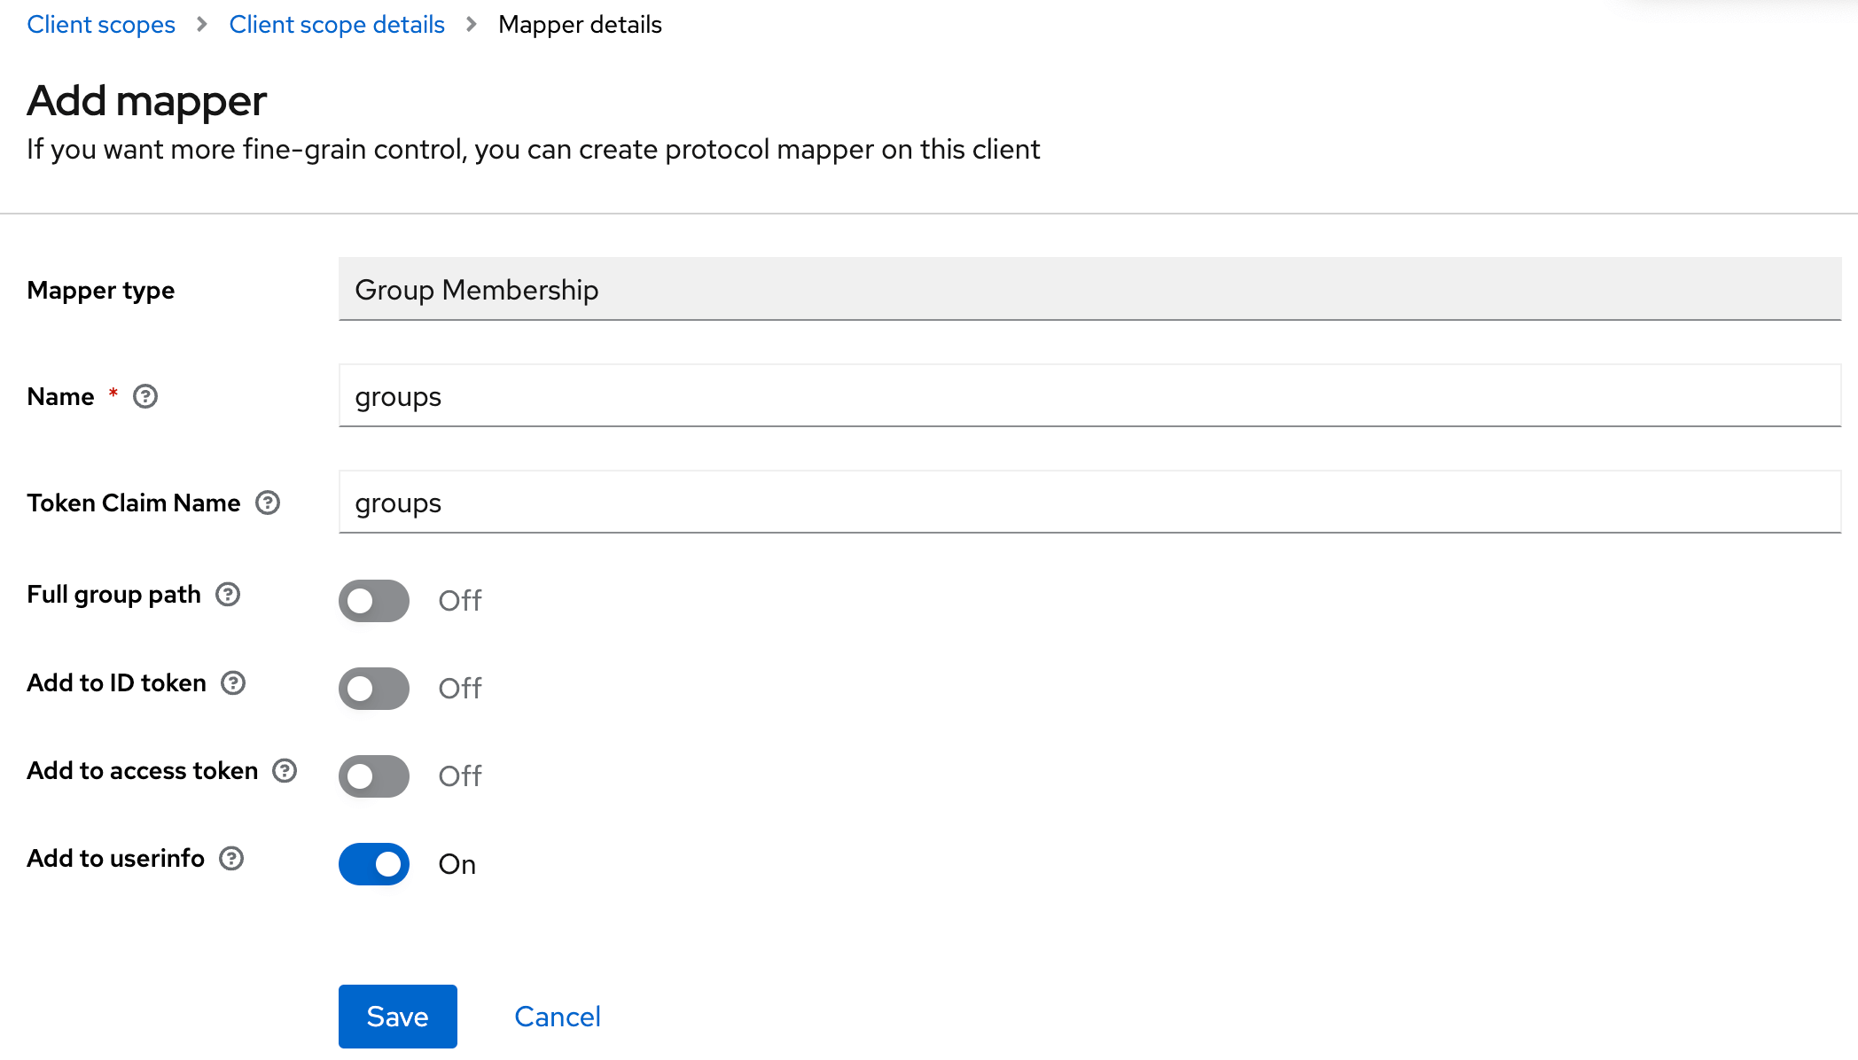
Task: Save the new mapper
Action: click(x=398, y=1017)
